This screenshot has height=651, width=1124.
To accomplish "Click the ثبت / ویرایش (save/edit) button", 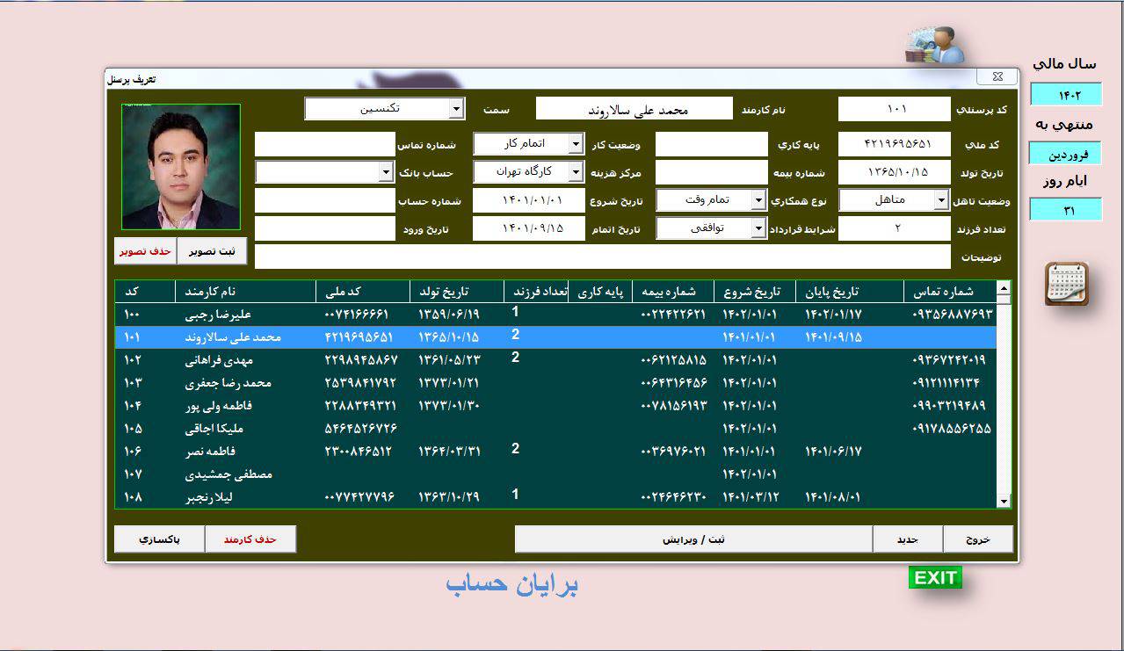I will tap(693, 539).
